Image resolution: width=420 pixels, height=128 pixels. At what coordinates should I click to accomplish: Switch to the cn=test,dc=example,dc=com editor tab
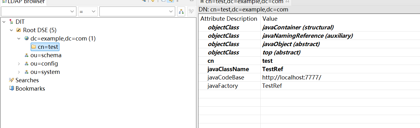click(244, 2)
